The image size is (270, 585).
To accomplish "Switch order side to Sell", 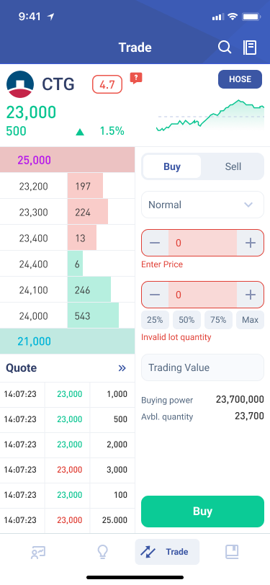I will [233, 166].
